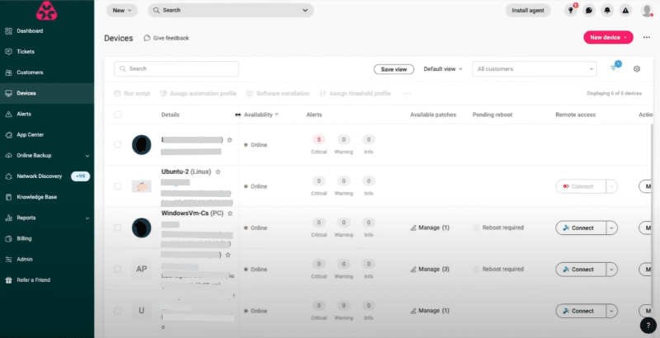Click the Manage (1) link in the last row
This screenshot has height=338, width=660.
430,311
